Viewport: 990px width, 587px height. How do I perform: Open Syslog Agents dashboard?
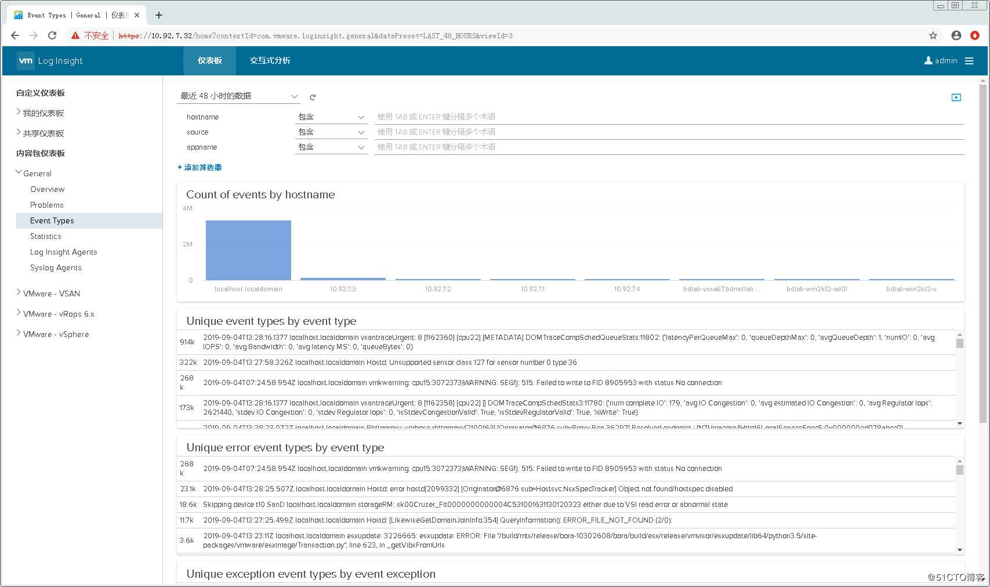[x=56, y=267]
